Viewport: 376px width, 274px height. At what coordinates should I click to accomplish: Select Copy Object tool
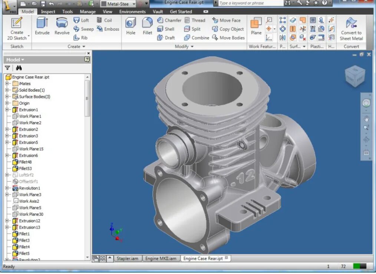(228, 29)
